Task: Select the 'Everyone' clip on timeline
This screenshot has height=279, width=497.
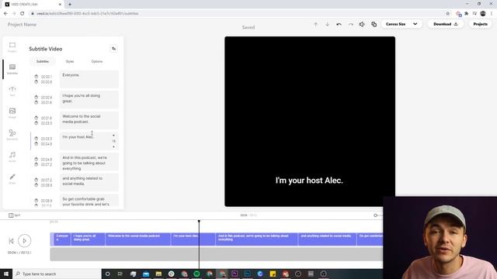Action: tap(62, 239)
